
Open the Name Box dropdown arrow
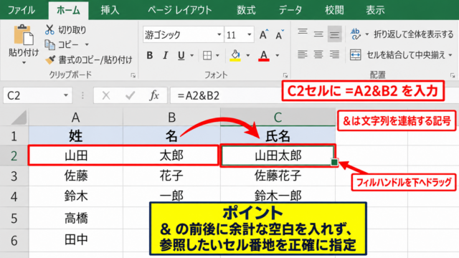[66, 95]
